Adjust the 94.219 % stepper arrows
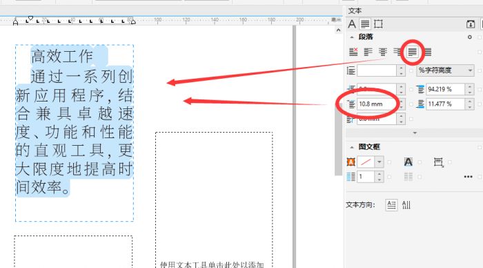Image resolution: width=483 pixels, height=268 pixels. coord(469,89)
